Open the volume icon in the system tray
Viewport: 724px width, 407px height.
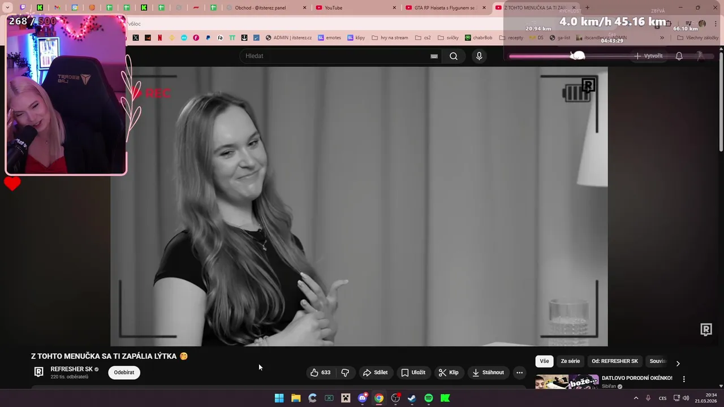[x=686, y=398]
